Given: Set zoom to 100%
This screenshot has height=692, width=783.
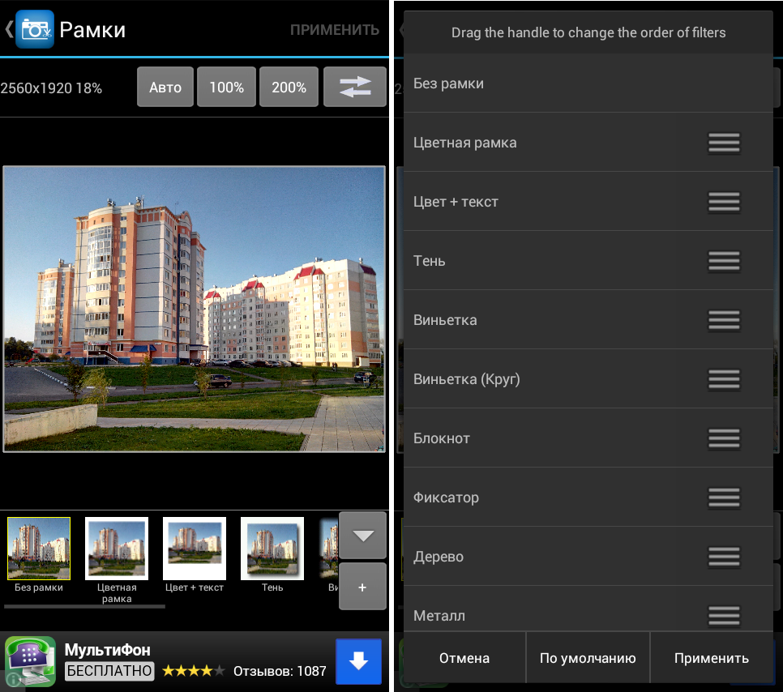Looking at the screenshot, I should pos(227,88).
